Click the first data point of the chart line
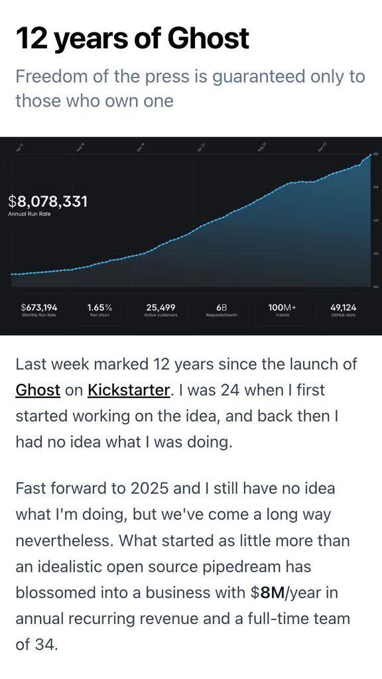This screenshot has height=679, width=382. (x=12, y=274)
